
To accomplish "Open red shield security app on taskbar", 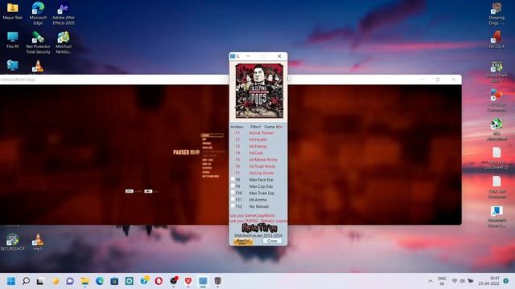I will pyautogui.click(x=188, y=281).
